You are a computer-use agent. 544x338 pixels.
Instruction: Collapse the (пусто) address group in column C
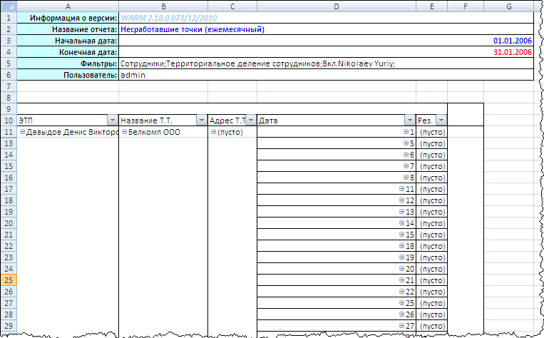coord(213,132)
